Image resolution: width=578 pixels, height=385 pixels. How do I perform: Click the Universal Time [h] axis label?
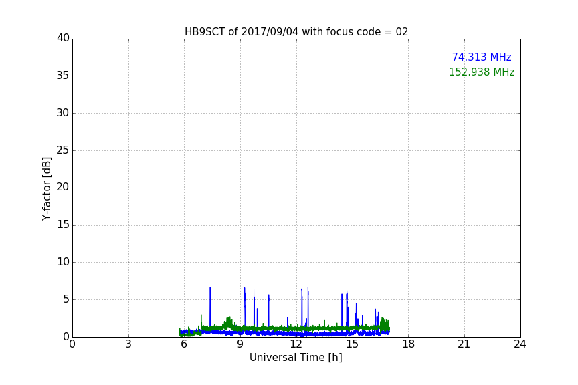tap(296, 358)
